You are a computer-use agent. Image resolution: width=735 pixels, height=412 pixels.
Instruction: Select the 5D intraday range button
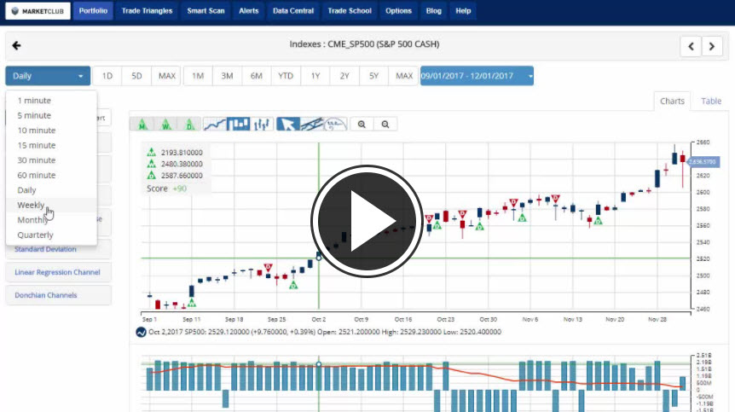click(136, 76)
